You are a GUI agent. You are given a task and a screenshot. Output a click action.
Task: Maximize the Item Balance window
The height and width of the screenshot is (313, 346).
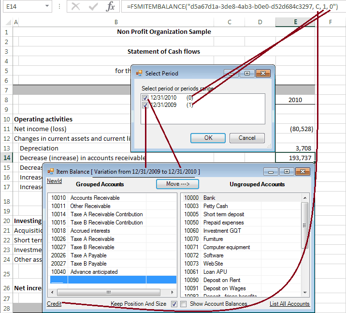(287, 172)
